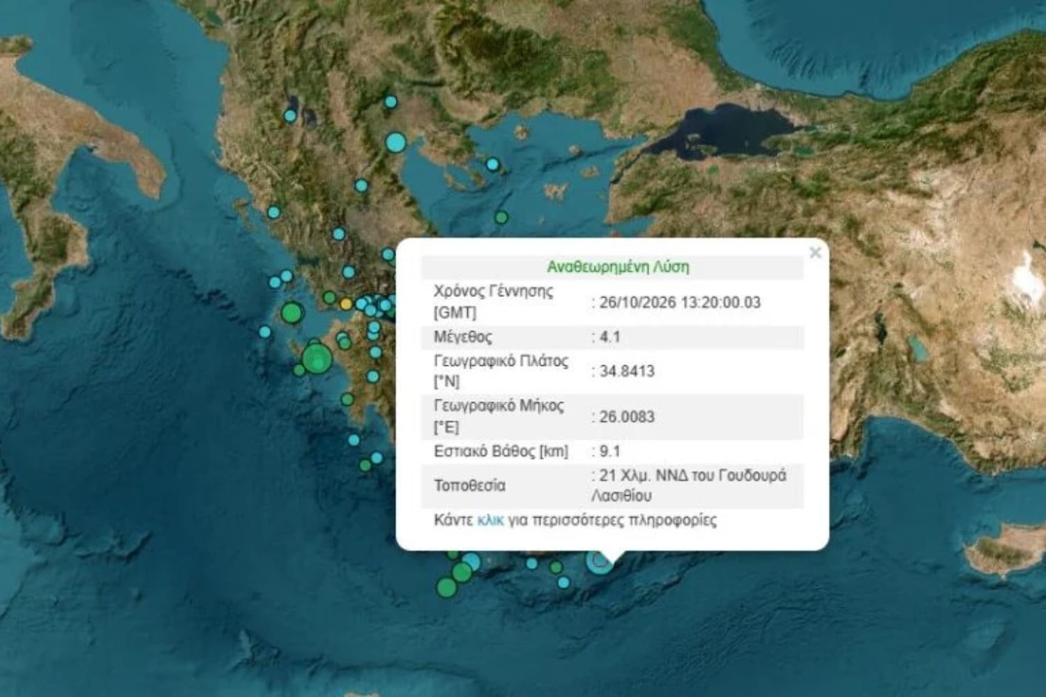
Task: Click the cyan marker south of the Peloponnese near Kythira
Action: click(x=377, y=458)
